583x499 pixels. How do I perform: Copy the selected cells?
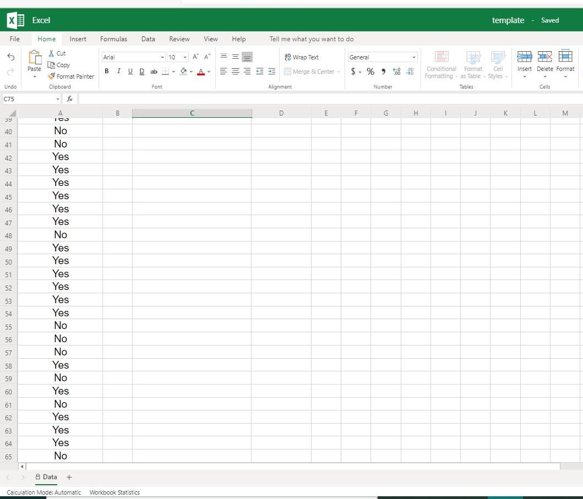[x=59, y=65]
